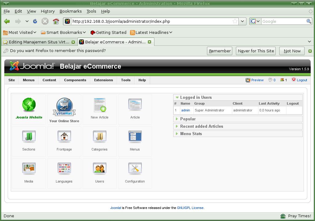Viewport: 315px width, 221px height.
Task: Open the Users manager icon
Action: point(99,172)
